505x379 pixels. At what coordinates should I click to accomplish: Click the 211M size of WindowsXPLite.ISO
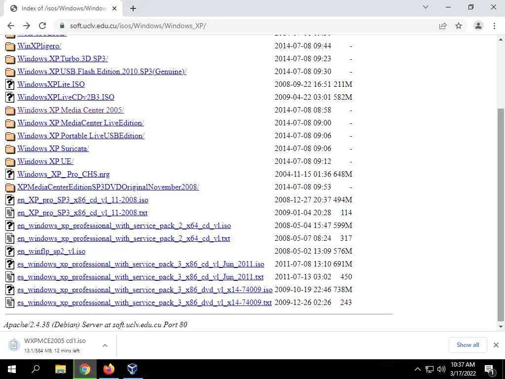[x=343, y=84]
